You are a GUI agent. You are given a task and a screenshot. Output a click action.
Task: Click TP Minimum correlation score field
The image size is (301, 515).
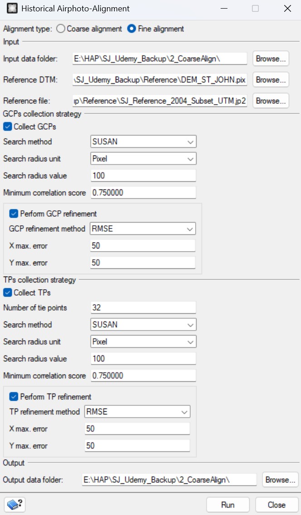[143, 375]
